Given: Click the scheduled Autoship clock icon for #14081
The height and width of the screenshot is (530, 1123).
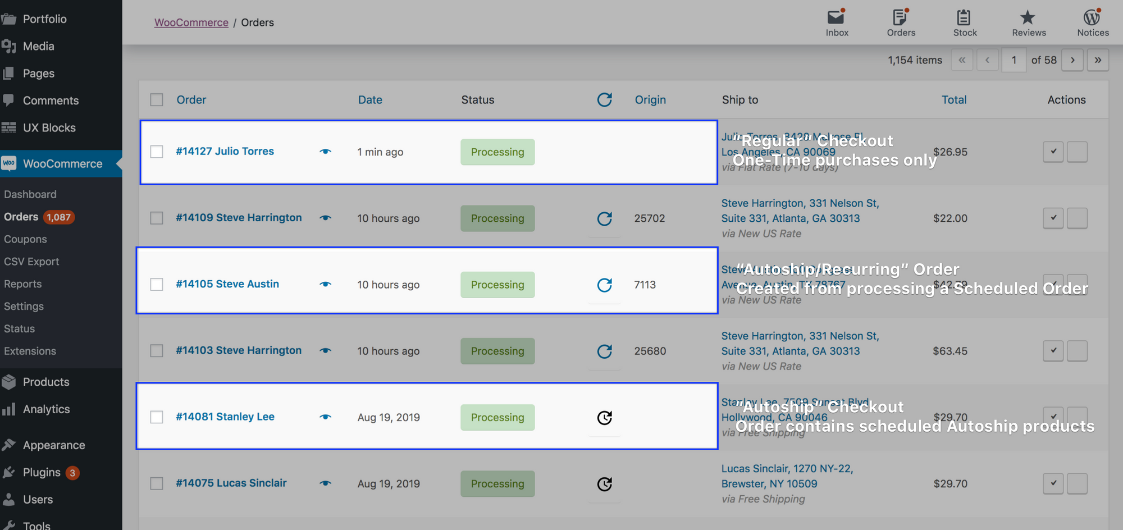Looking at the screenshot, I should point(605,417).
